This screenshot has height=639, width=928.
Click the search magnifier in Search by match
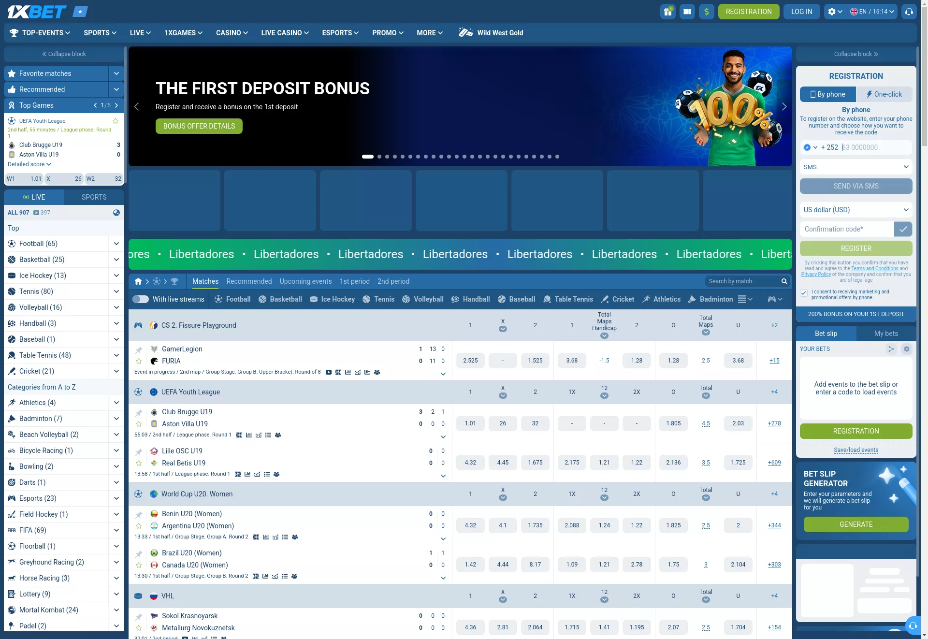[x=784, y=281]
